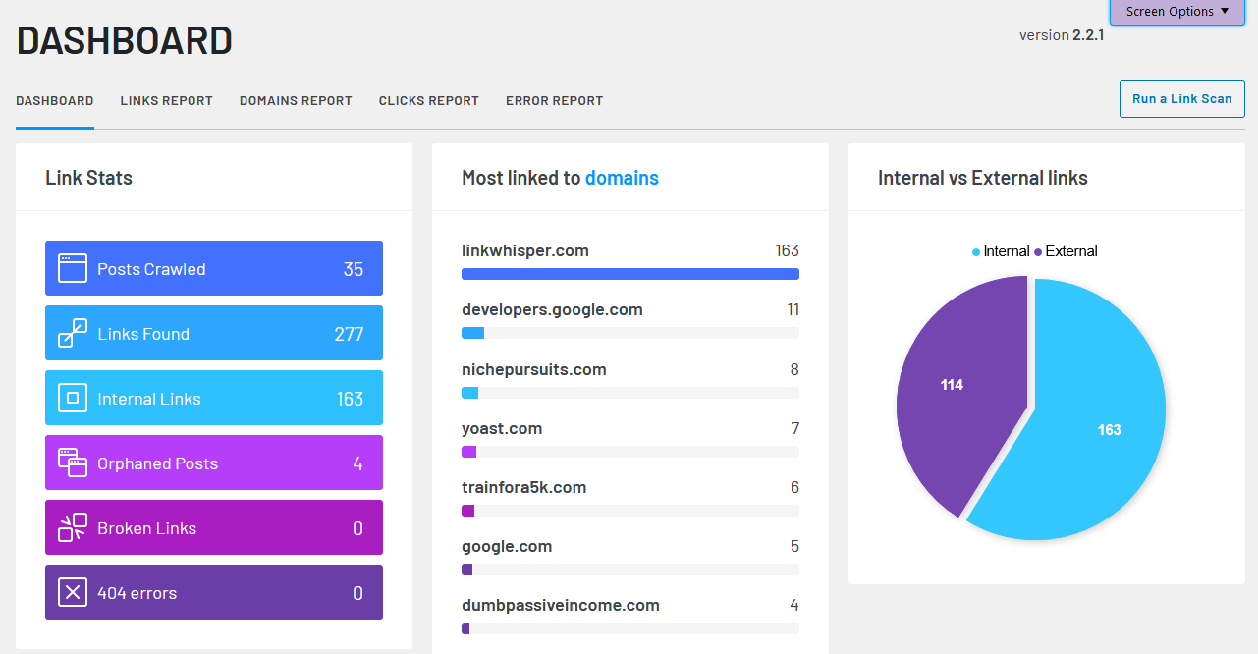
Task: Switch to the Links Report tab
Action: [166, 100]
